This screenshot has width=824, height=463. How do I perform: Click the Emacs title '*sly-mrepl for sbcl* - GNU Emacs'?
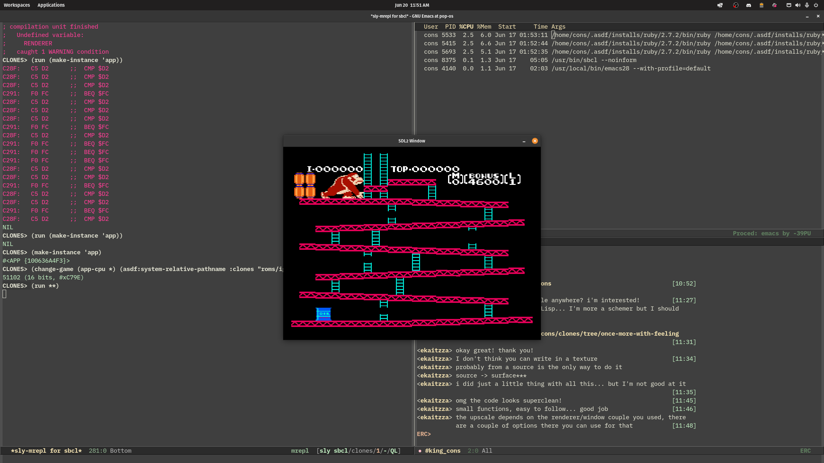[412, 16]
